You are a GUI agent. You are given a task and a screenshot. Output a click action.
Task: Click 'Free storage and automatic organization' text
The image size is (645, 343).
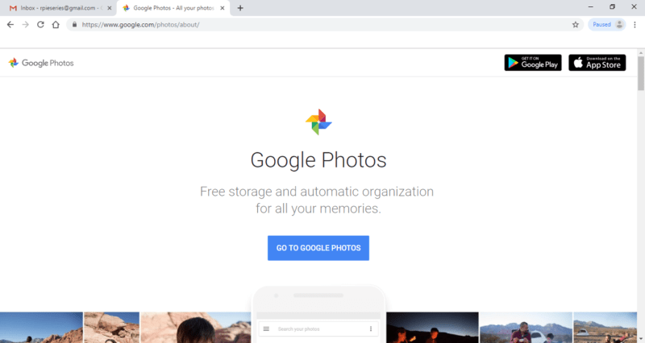click(x=317, y=192)
